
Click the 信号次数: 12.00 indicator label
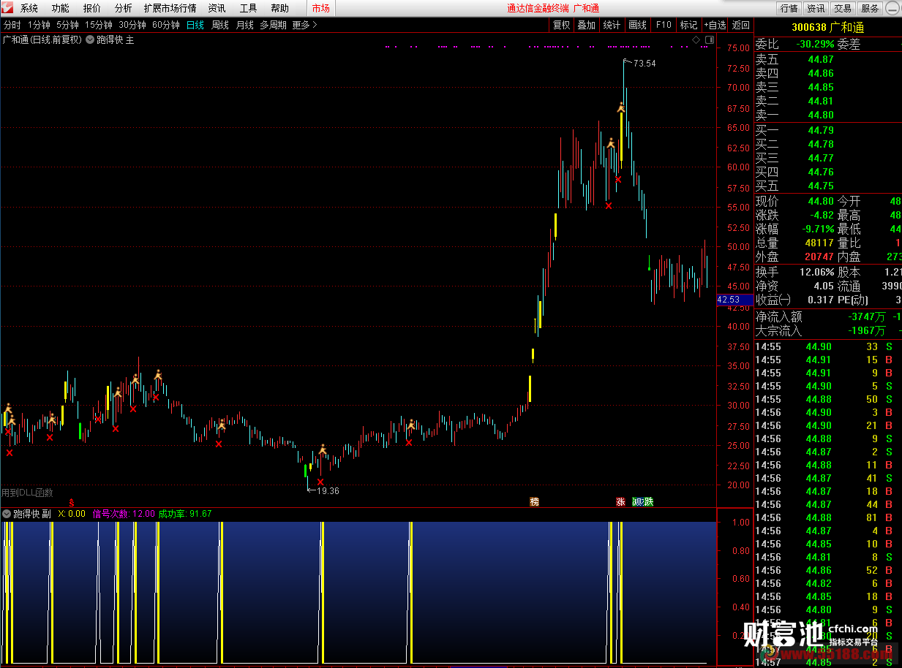coord(124,514)
